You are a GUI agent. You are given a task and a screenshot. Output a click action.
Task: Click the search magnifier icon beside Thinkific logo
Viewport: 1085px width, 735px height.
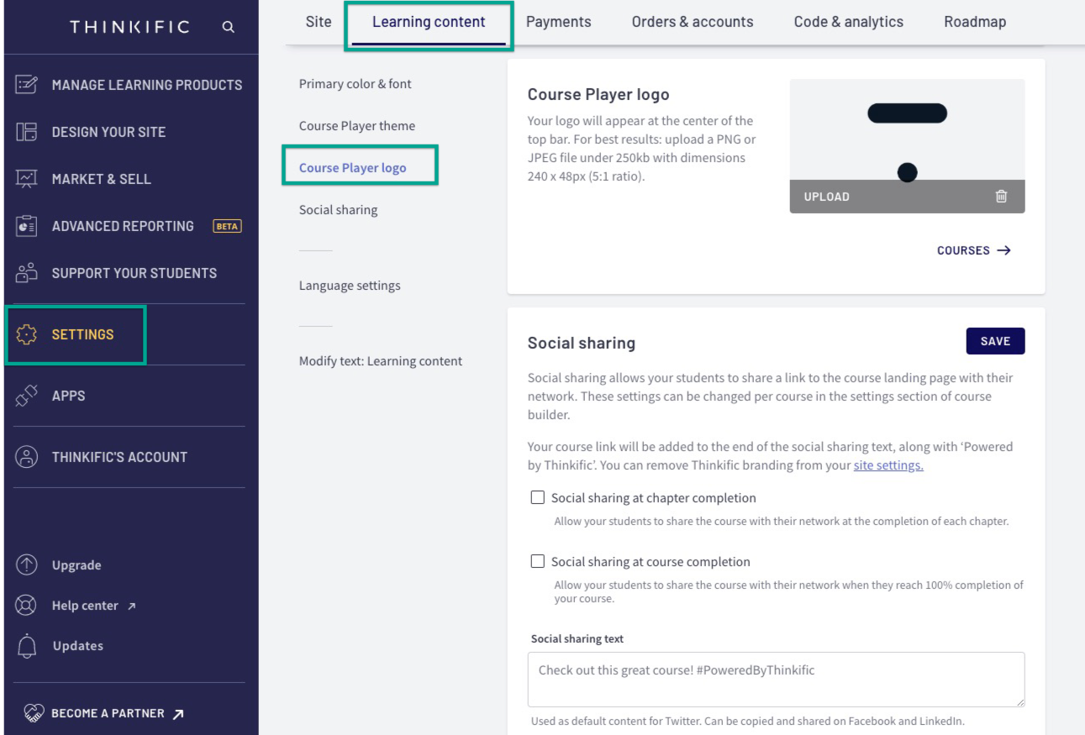(x=228, y=28)
